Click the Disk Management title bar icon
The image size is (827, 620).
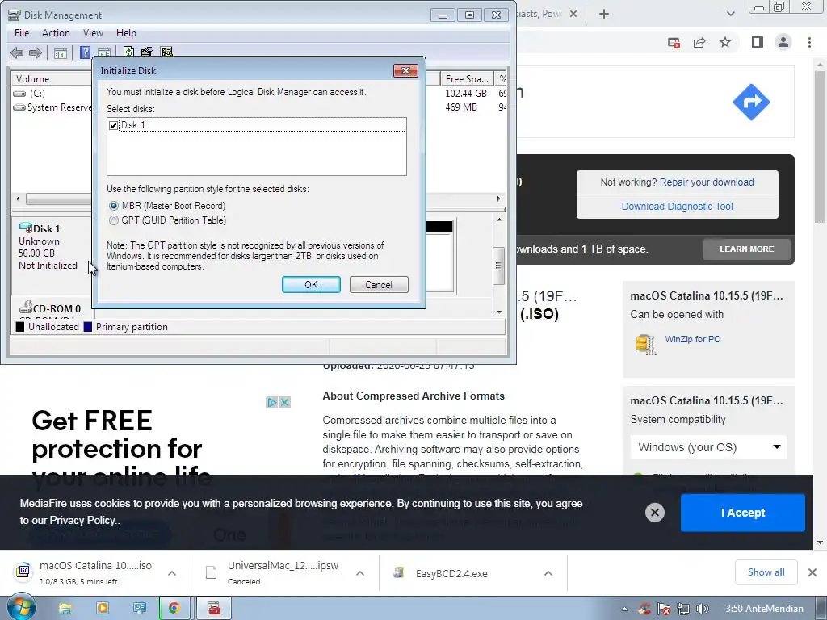point(15,15)
